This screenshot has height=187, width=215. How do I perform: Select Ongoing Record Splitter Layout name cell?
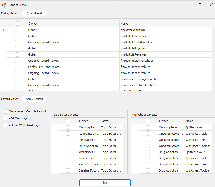click(198, 127)
